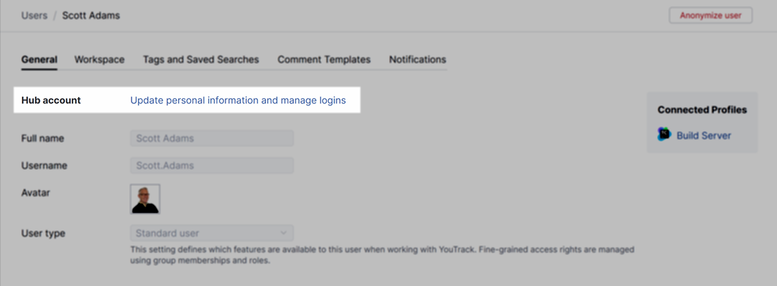This screenshot has width=777, height=286.
Task: Click the Scott Adams breadcrumb title
Action: pos(91,15)
